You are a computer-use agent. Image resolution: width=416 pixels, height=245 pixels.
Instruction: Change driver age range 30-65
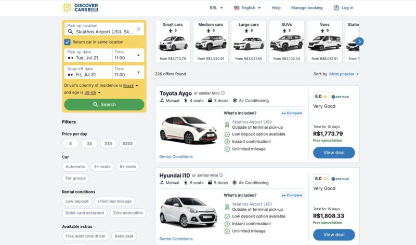[x=93, y=92]
